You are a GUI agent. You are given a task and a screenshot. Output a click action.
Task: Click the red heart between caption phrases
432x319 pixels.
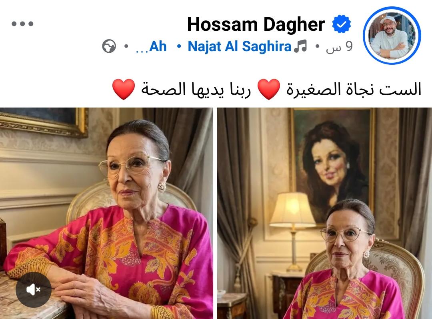click(269, 89)
